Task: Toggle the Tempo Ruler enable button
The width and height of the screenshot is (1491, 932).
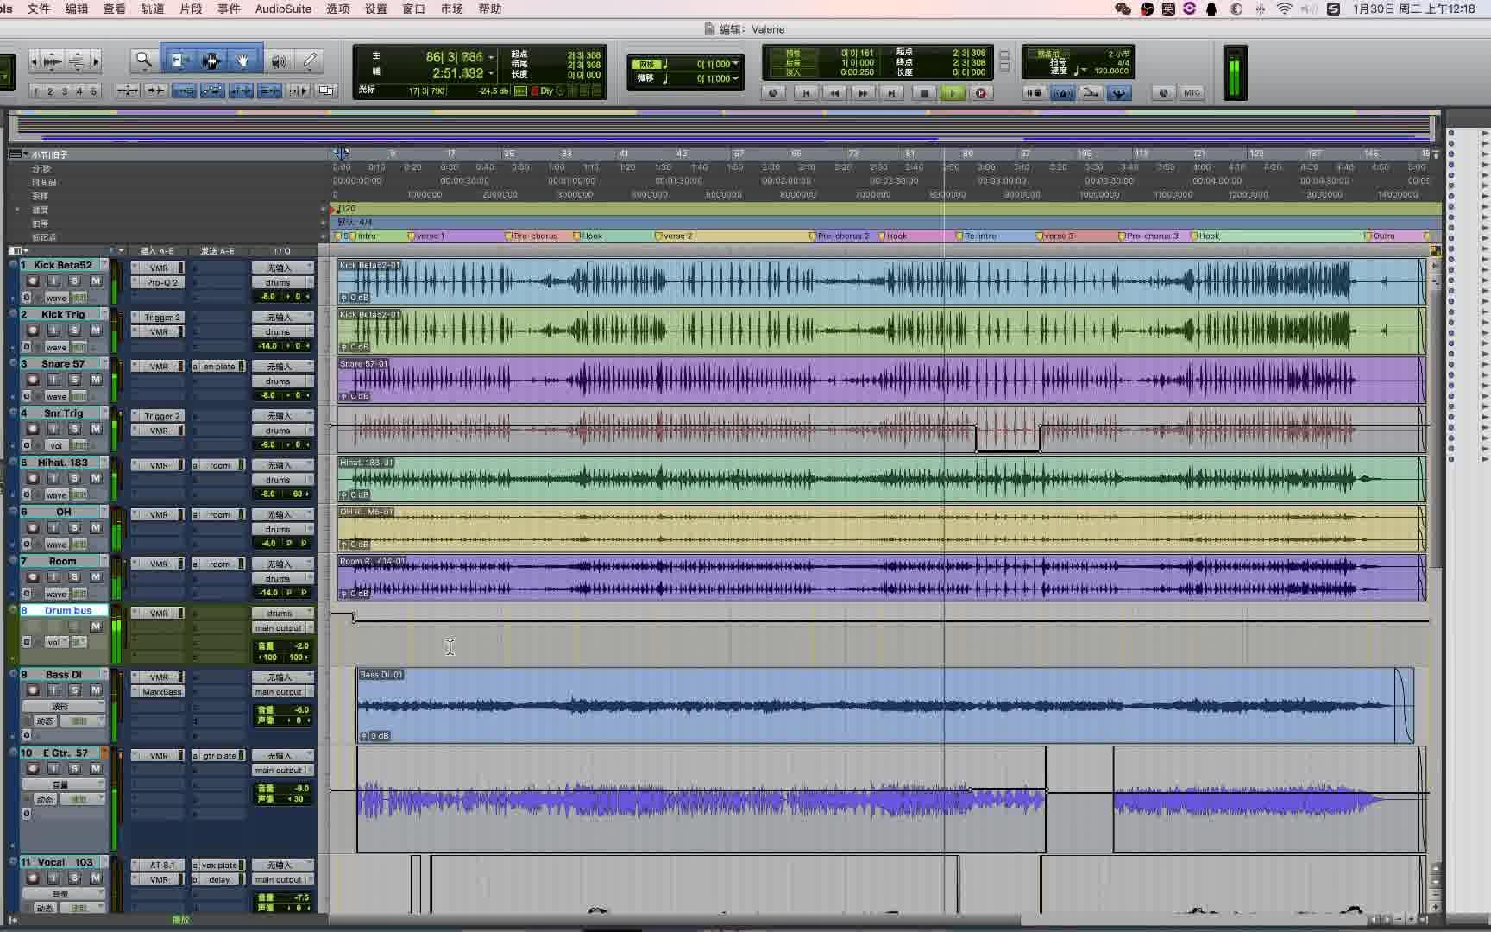Action: pos(1119,93)
